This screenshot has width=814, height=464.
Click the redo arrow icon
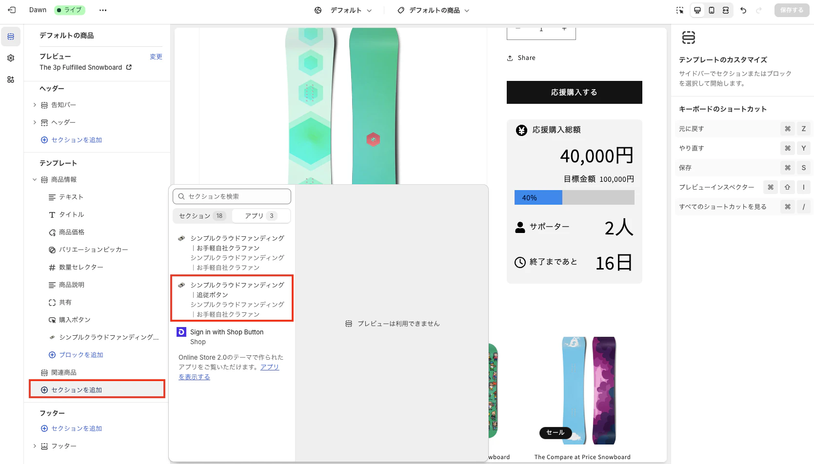click(x=759, y=10)
